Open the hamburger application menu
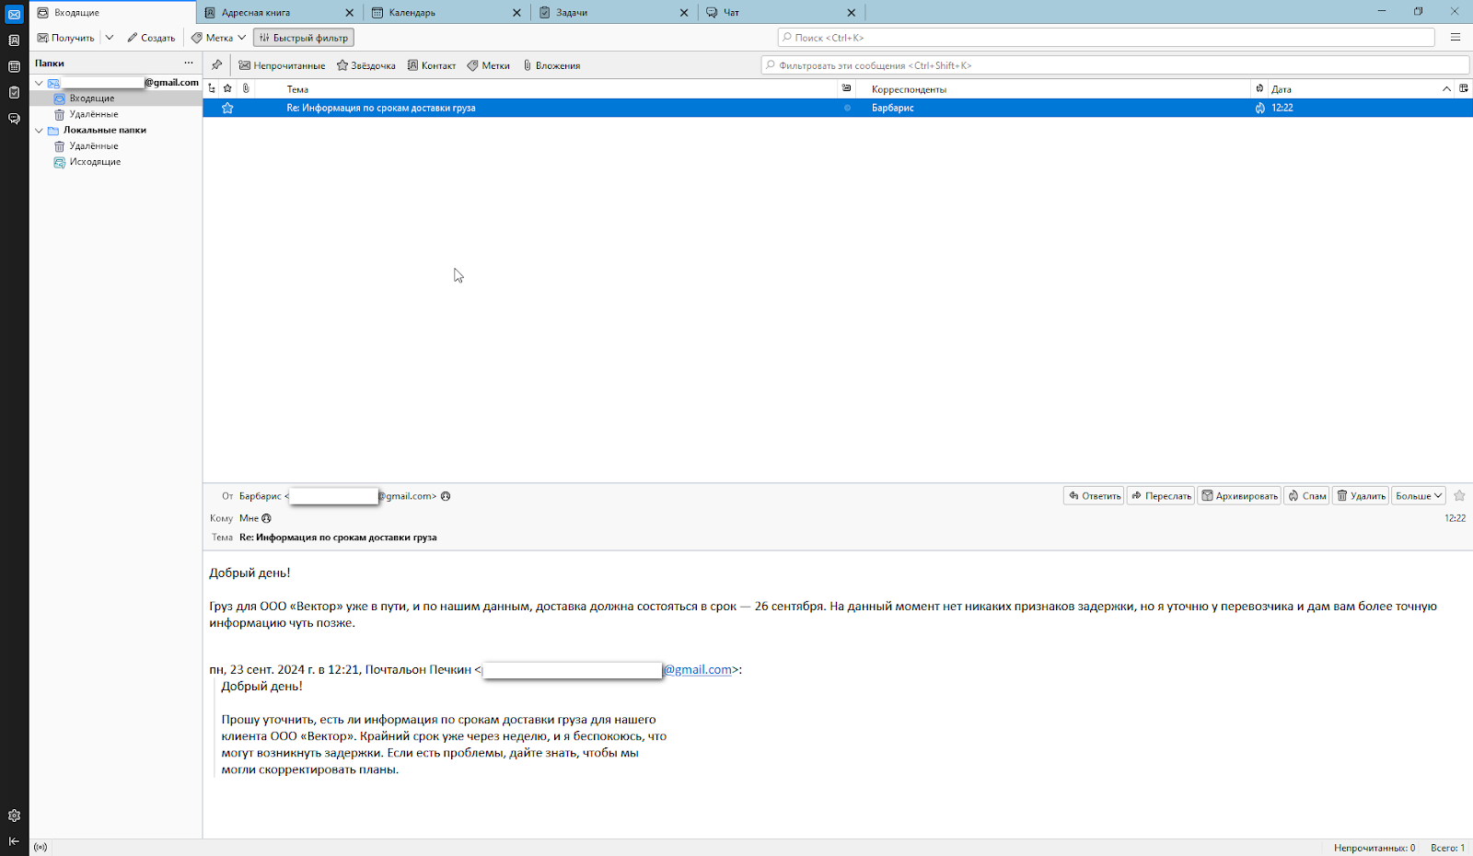1473x856 pixels. 1456,38
